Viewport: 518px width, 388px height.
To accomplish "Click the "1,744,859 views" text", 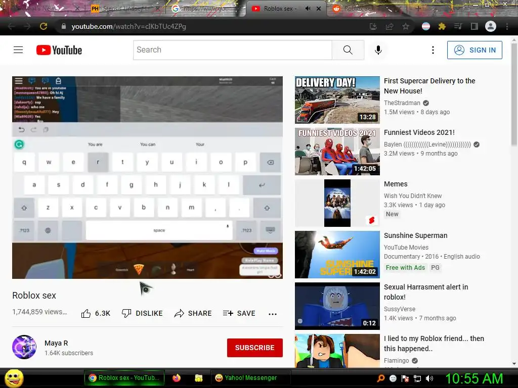I will pos(39,312).
